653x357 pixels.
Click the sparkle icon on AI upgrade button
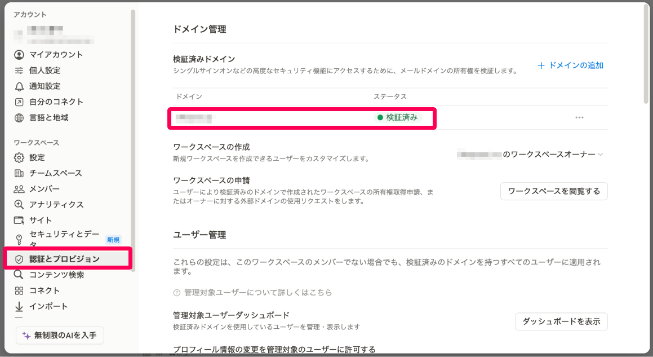[x=26, y=336]
